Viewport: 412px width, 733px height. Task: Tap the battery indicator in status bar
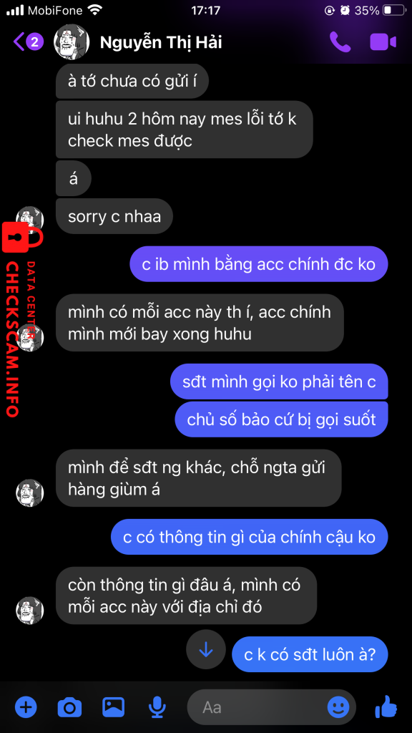click(394, 10)
